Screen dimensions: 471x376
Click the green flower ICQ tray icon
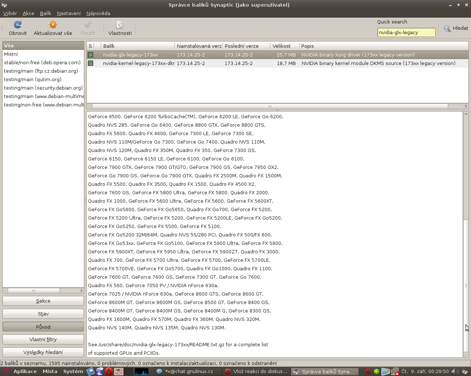click(376, 372)
